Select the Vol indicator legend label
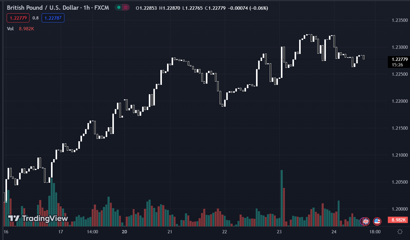The image size is (410, 240). (x=10, y=29)
